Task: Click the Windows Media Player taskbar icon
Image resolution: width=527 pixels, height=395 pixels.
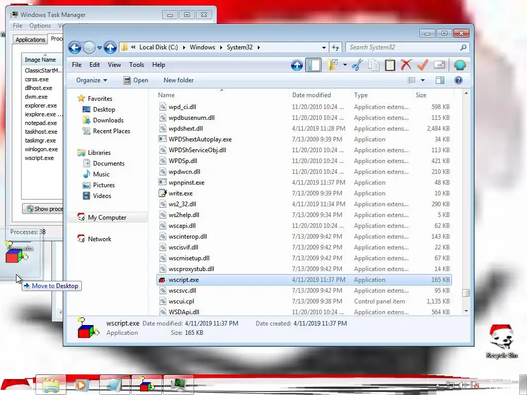Action: [x=81, y=385]
